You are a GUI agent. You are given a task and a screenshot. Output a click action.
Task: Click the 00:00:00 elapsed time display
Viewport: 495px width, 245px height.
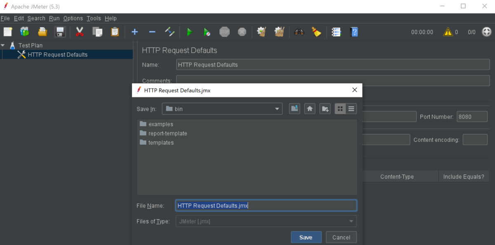[x=422, y=32]
